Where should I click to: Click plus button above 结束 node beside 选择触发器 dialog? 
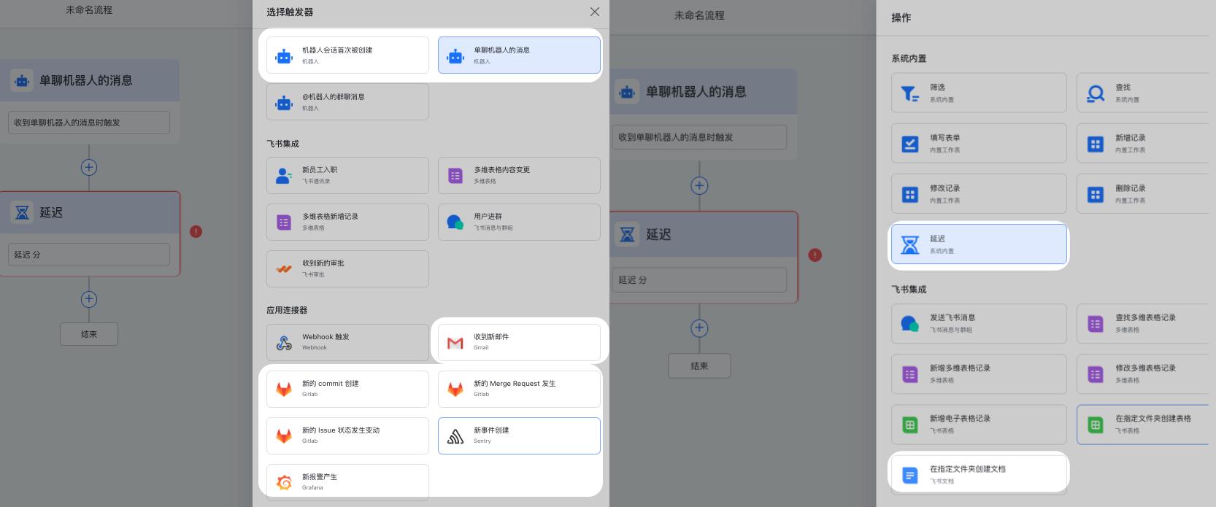pyautogui.click(x=89, y=298)
